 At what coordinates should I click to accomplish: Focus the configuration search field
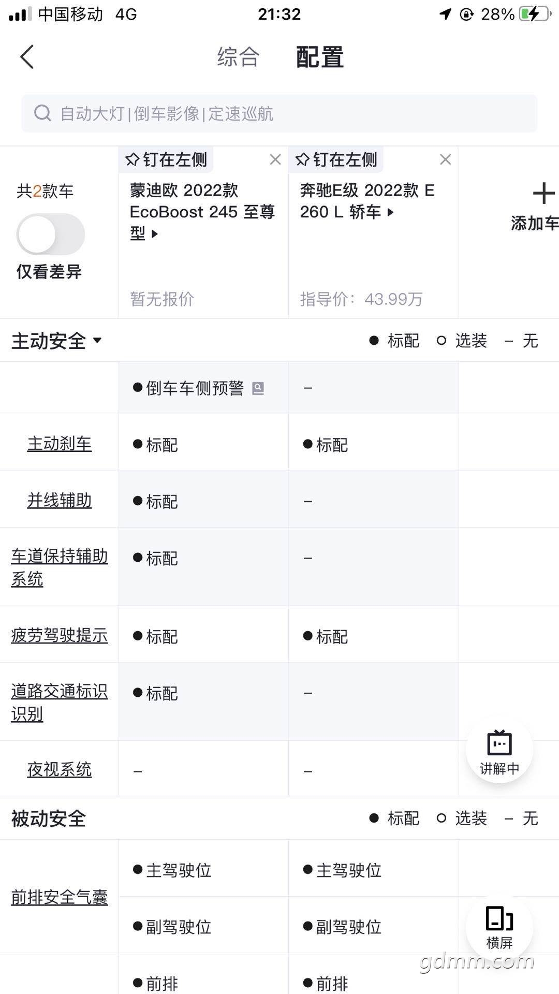pos(279,113)
